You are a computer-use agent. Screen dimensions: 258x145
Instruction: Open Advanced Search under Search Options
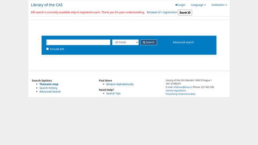[50, 92]
